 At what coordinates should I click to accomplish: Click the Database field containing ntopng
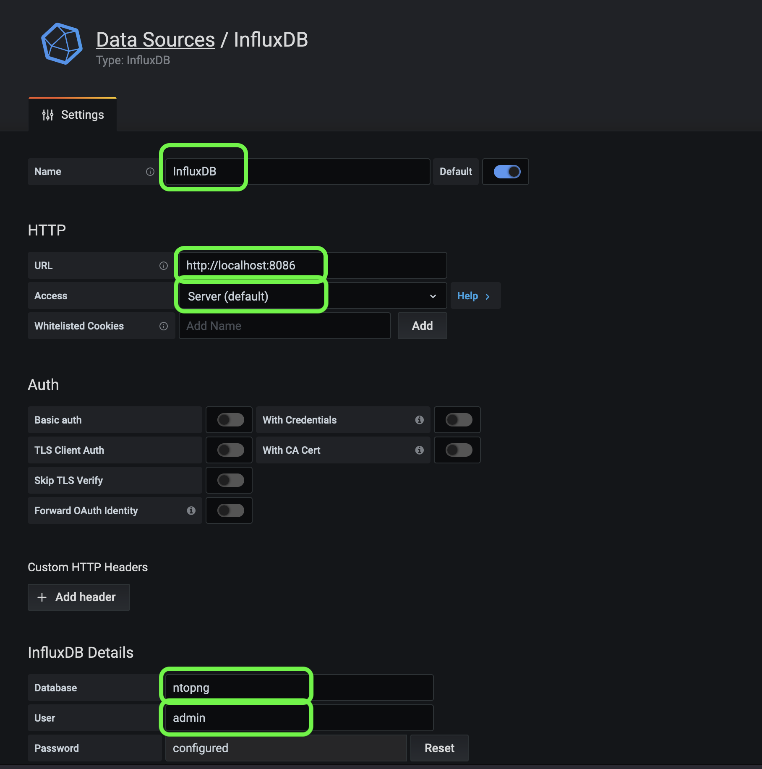coord(299,688)
